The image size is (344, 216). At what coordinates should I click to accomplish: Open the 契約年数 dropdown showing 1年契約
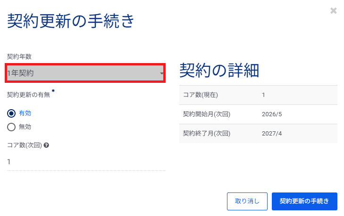[x=85, y=73]
